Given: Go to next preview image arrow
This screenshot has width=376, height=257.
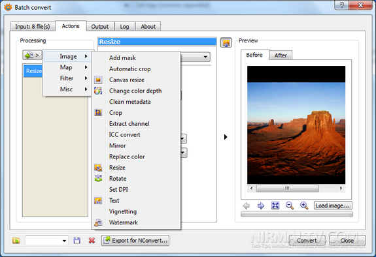Looking at the screenshot, I should point(261,205).
